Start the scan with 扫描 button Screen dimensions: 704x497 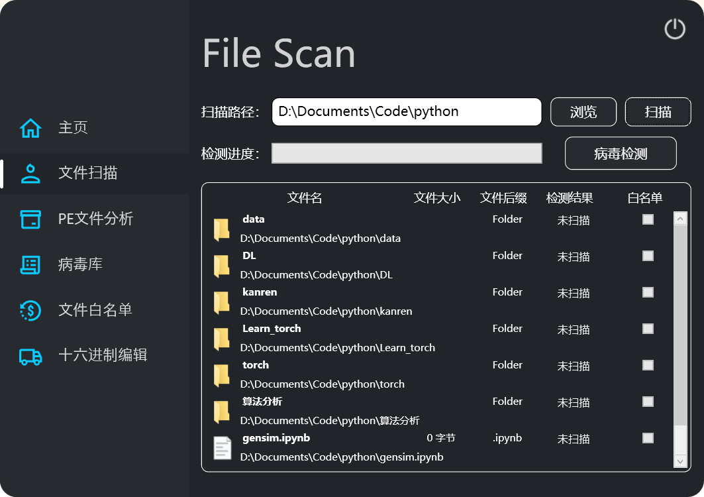[658, 112]
